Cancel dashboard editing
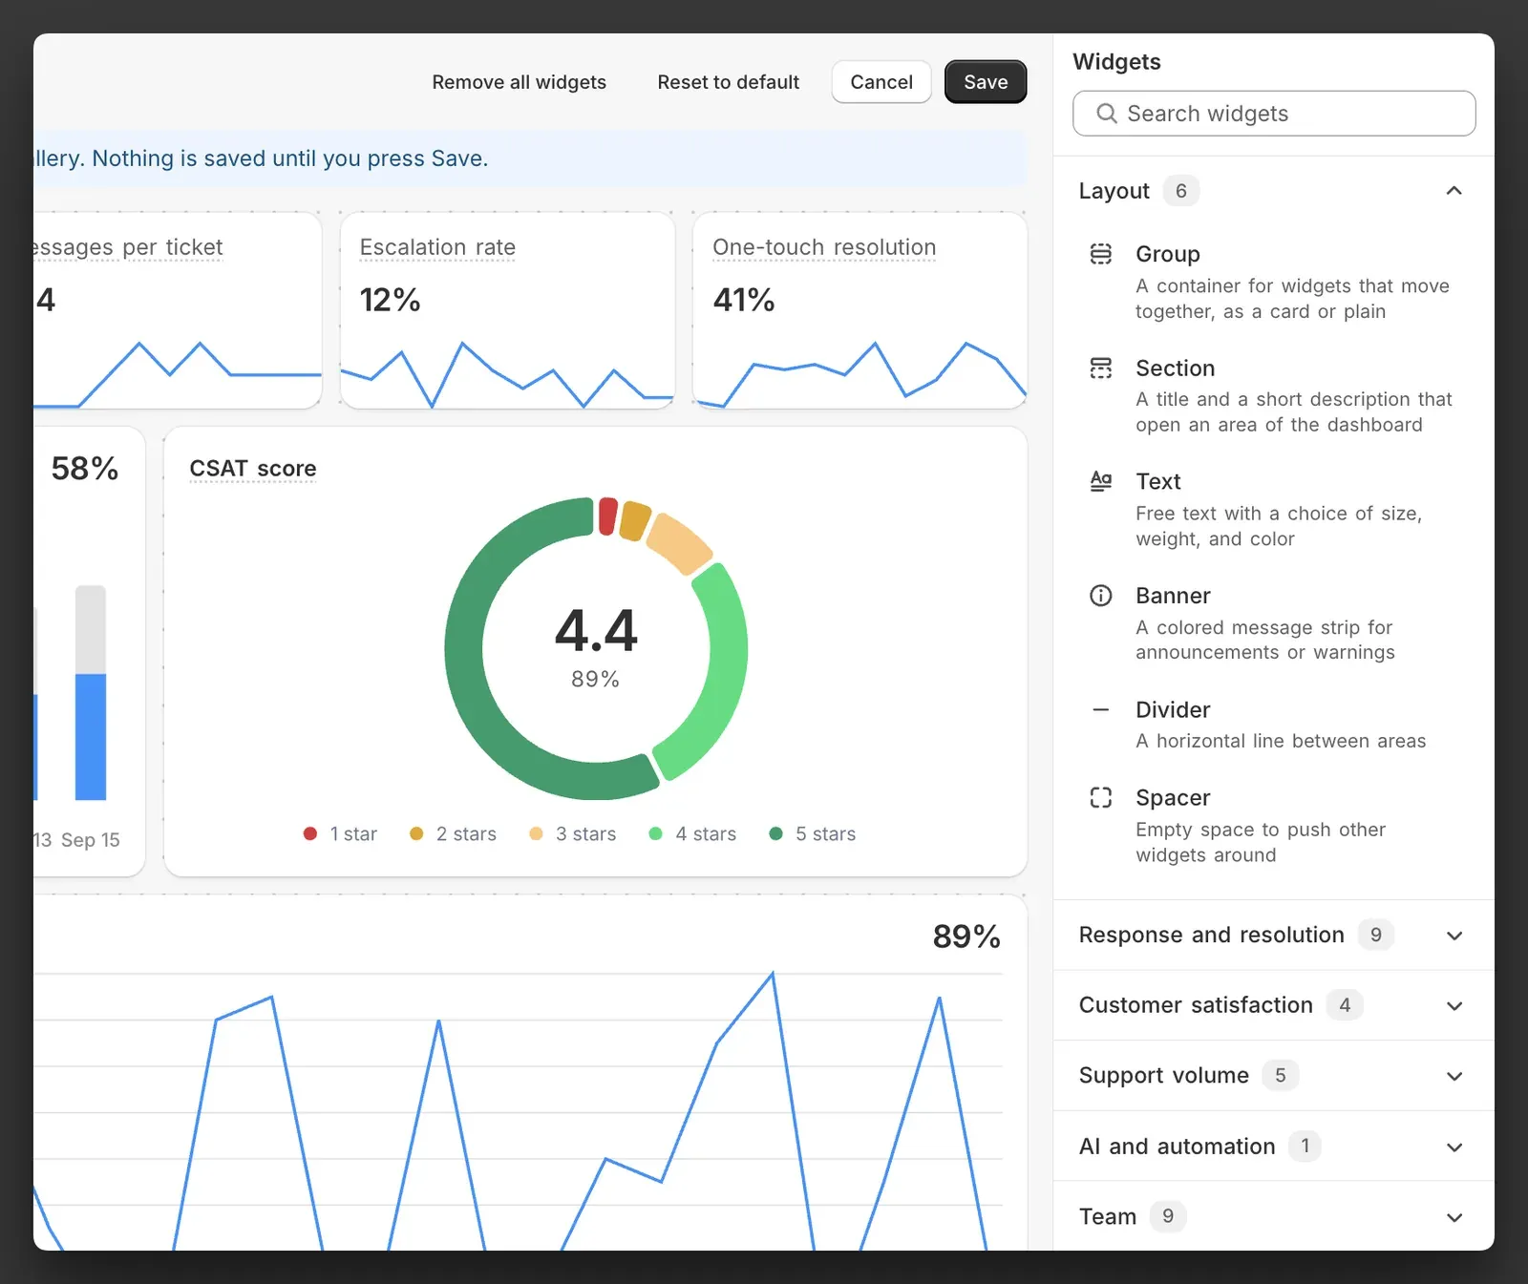Screen dimensions: 1528x1284 point(881,82)
